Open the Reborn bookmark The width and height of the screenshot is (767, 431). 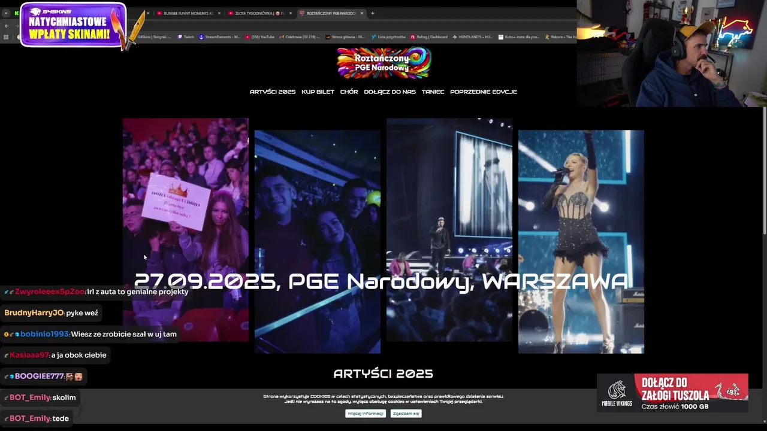coord(560,37)
